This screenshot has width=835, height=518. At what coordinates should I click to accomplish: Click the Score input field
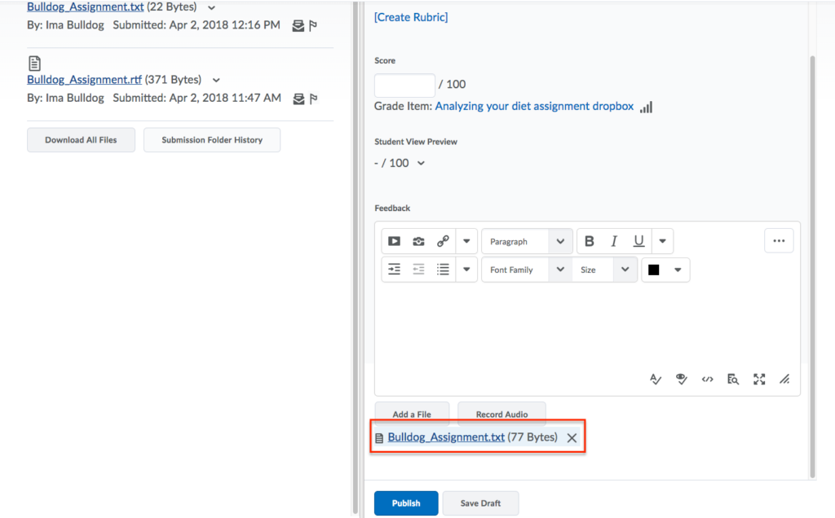(404, 85)
